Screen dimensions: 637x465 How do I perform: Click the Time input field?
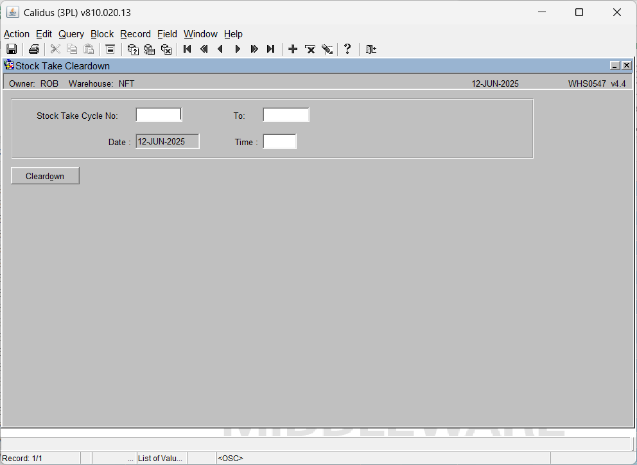[280, 141]
